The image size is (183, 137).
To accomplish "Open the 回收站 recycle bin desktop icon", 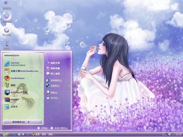I will point(7,45).
